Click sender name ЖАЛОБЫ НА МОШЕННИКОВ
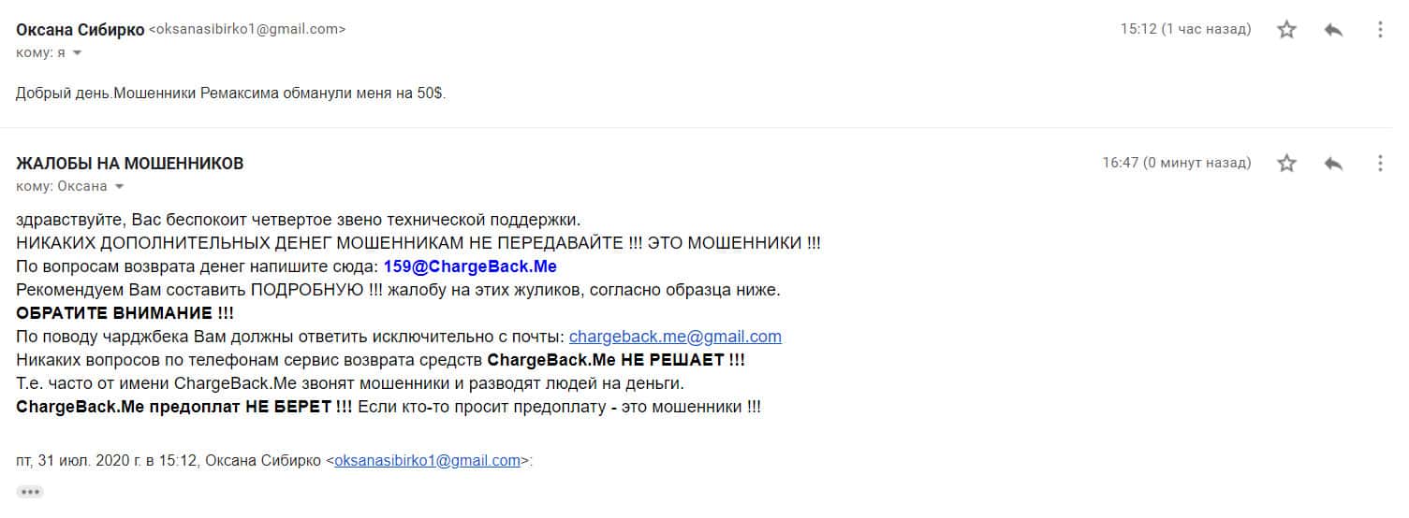 pos(130,163)
